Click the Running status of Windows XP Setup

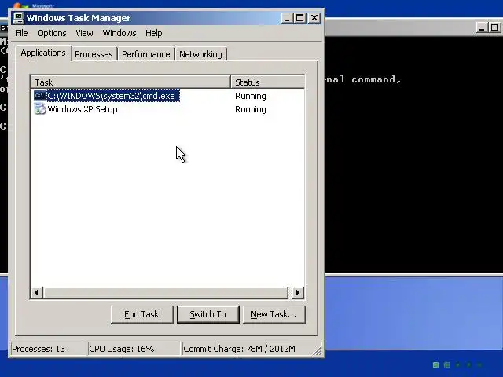click(251, 109)
